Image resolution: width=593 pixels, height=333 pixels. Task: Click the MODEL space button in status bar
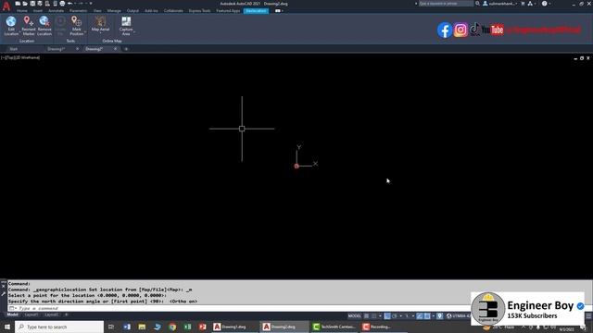tap(354, 316)
